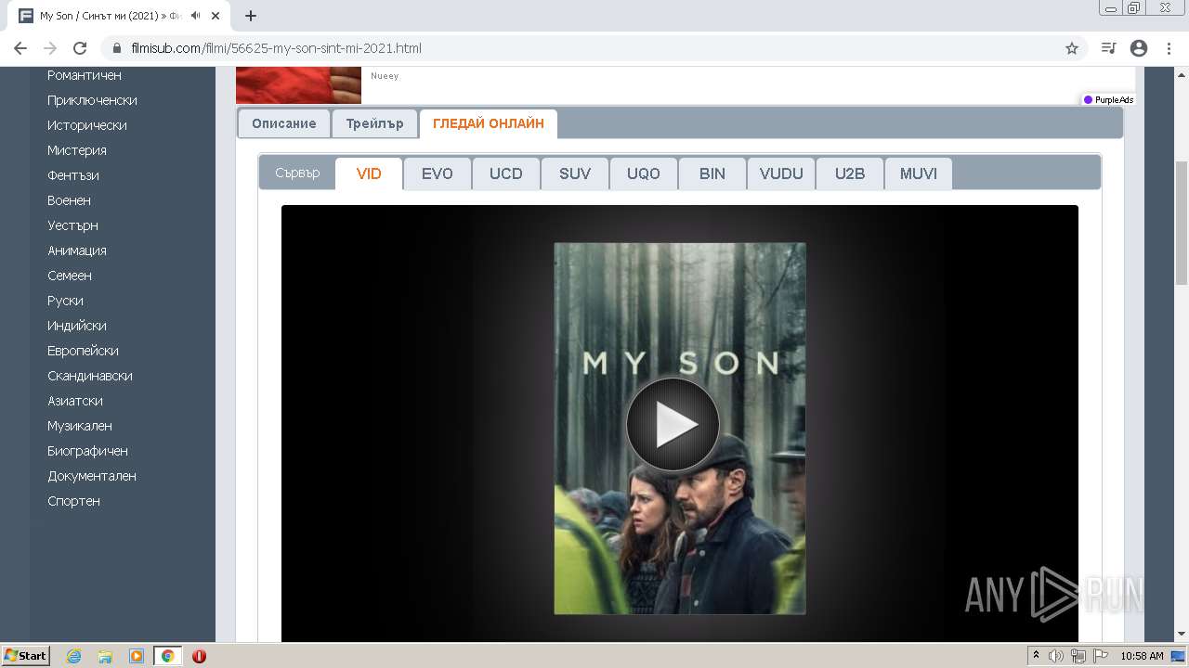The width and height of the screenshot is (1189, 668).
Task: Browse Индийски films
Action: pos(77,326)
